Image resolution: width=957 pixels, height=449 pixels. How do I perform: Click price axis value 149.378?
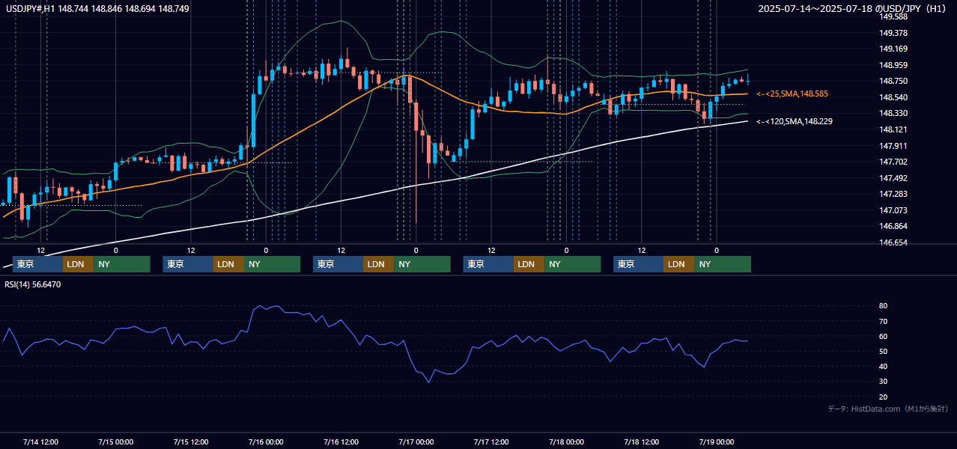tap(893, 33)
